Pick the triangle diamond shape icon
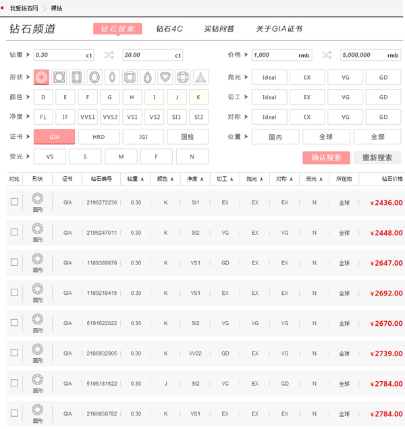405x429 pixels. coord(201,77)
